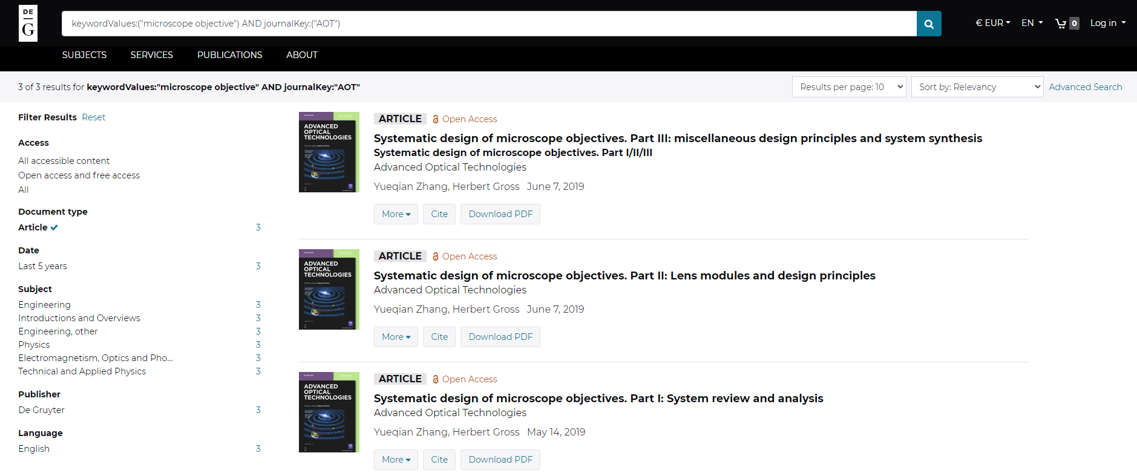Filter by De Gruyter publisher
This screenshot has height=476, width=1137.
(42, 410)
